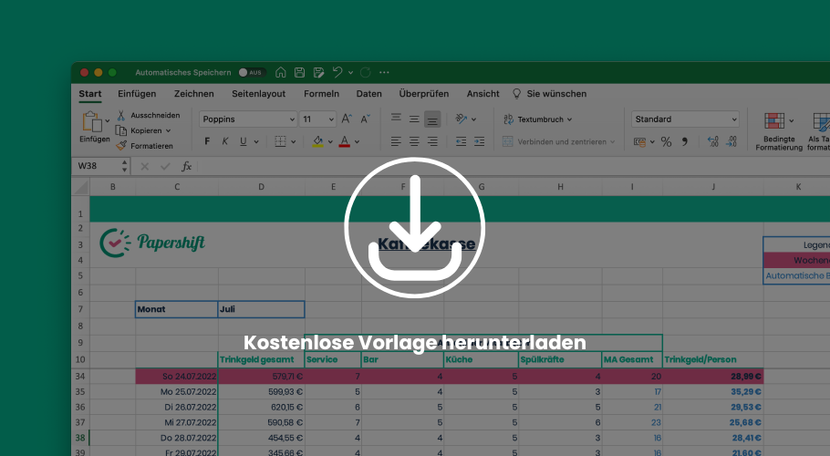Click the Textumbruch wrap text icon

(x=509, y=119)
